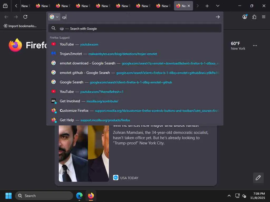This screenshot has width=270, height=202.
Task: Choose the Get Involved mozilla.org suggestion
Action: [135, 101]
